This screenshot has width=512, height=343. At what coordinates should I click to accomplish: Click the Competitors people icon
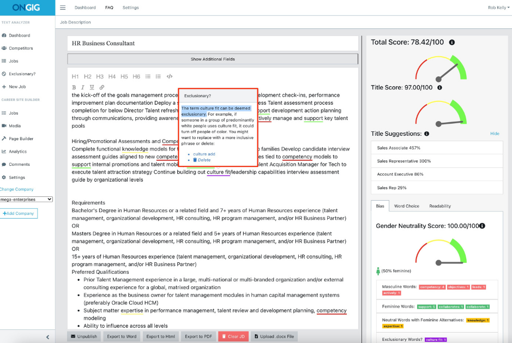tap(4, 48)
